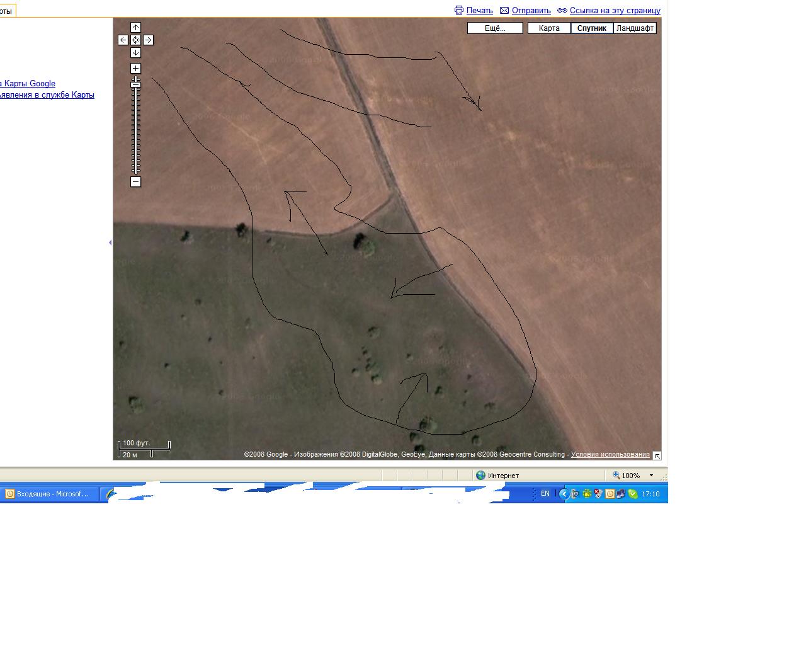Zoom in with the plus button
806x645 pixels.
pos(135,68)
